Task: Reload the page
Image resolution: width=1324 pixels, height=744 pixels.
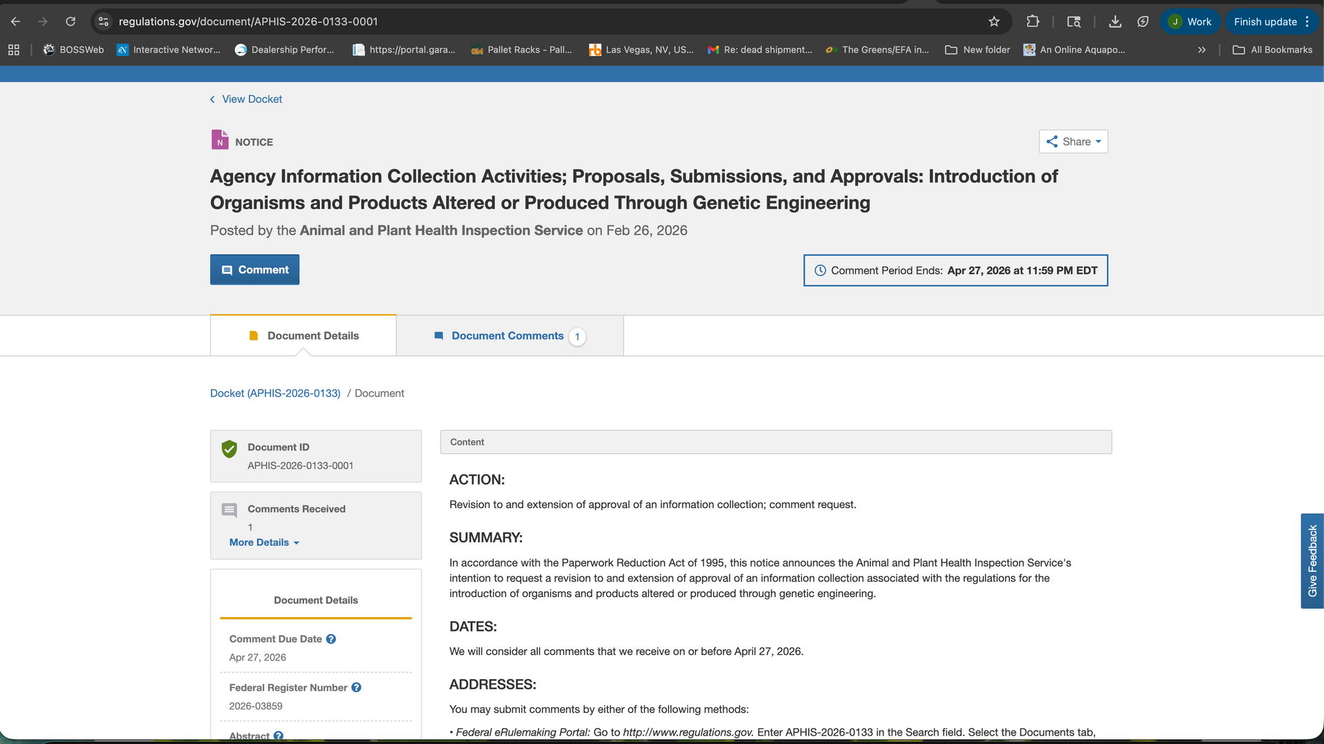Action: pyautogui.click(x=70, y=21)
